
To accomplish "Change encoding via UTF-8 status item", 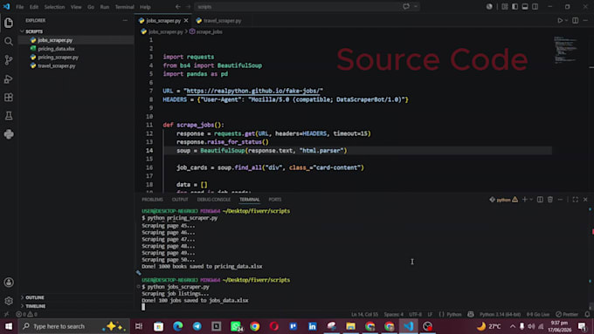I will pos(415,314).
